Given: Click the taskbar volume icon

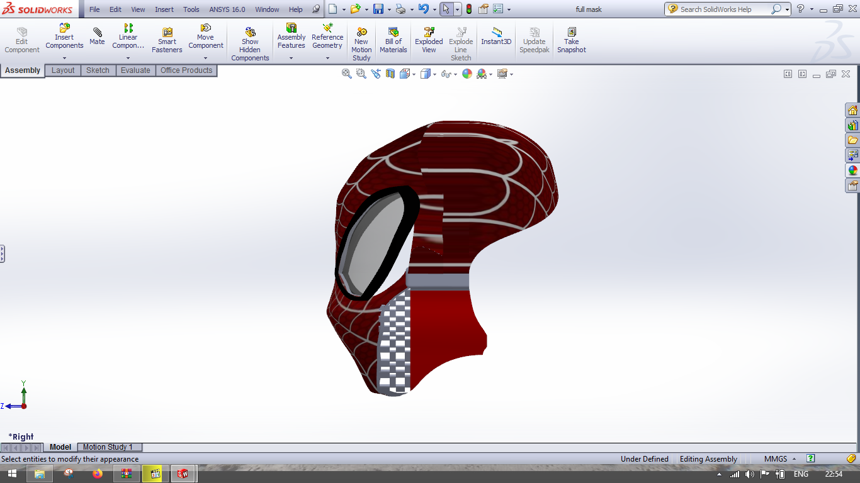Looking at the screenshot, I should tap(749, 474).
